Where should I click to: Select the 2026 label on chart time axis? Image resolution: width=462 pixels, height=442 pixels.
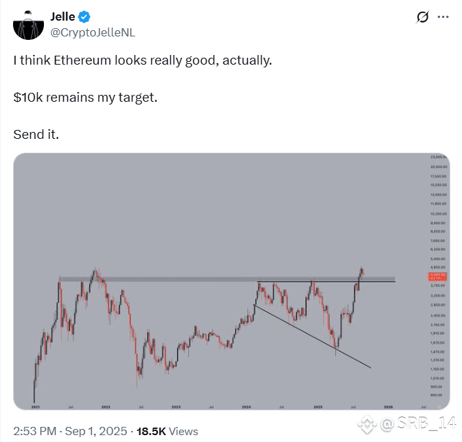coord(389,407)
